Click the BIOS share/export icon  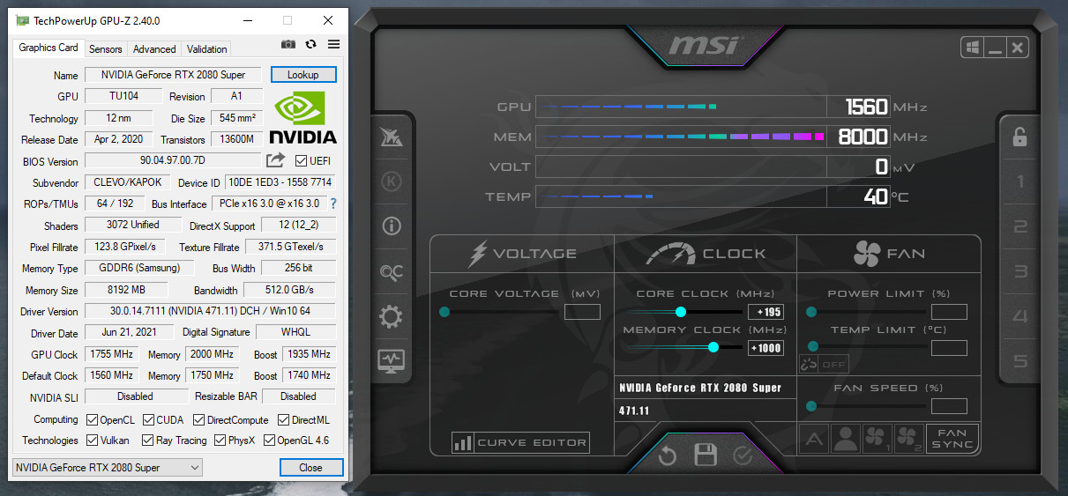pyautogui.click(x=275, y=160)
